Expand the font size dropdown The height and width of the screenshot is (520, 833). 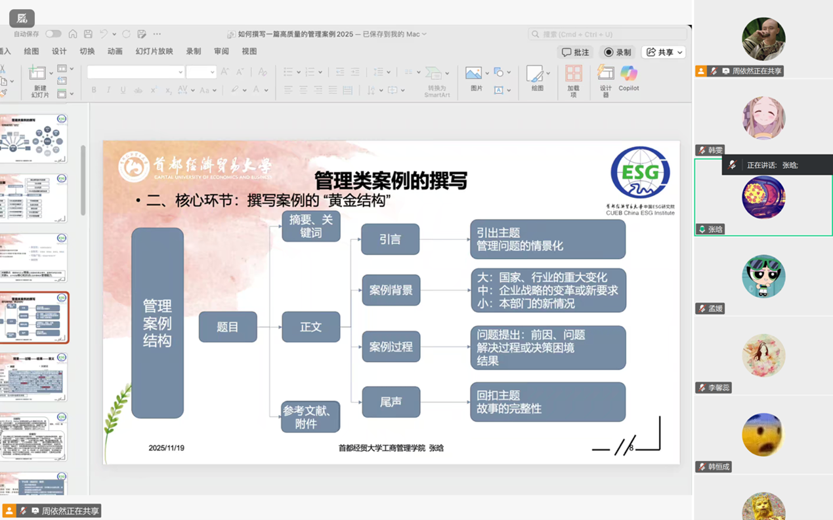click(x=212, y=72)
